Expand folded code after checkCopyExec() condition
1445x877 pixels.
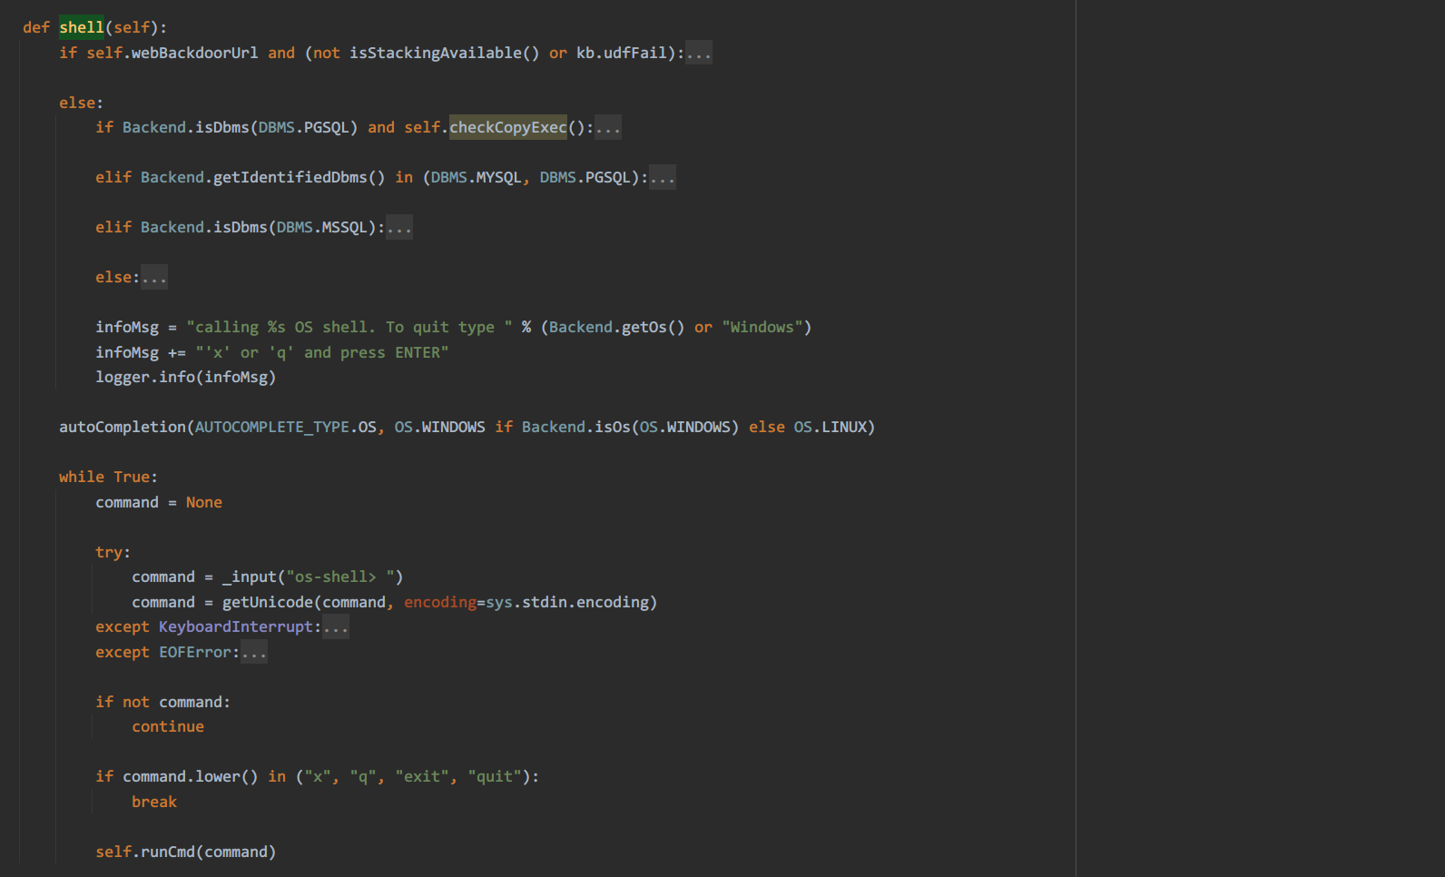608,127
